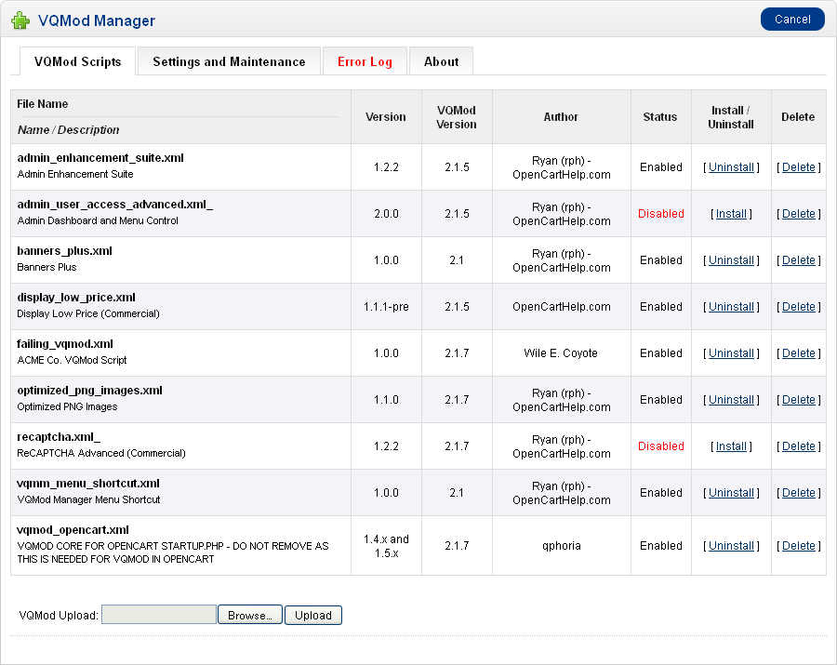Click the admin_enhancement_suite.xml file name
This screenshot has width=837, height=665.
pos(100,157)
